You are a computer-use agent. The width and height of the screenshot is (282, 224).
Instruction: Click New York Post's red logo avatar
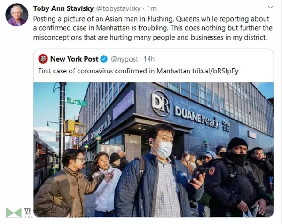click(x=43, y=59)
